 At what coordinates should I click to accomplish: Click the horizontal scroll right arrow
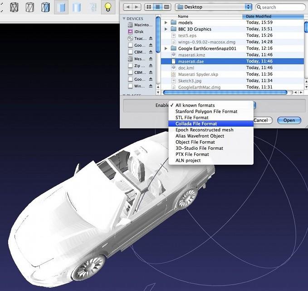pos(301,92)
